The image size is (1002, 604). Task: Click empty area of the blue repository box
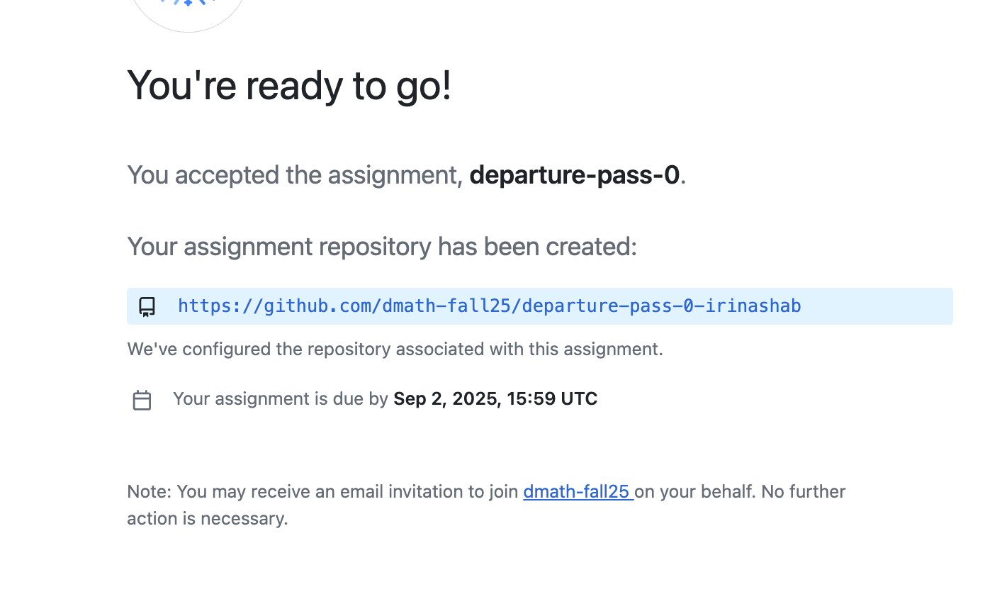(x=877, y=306)
